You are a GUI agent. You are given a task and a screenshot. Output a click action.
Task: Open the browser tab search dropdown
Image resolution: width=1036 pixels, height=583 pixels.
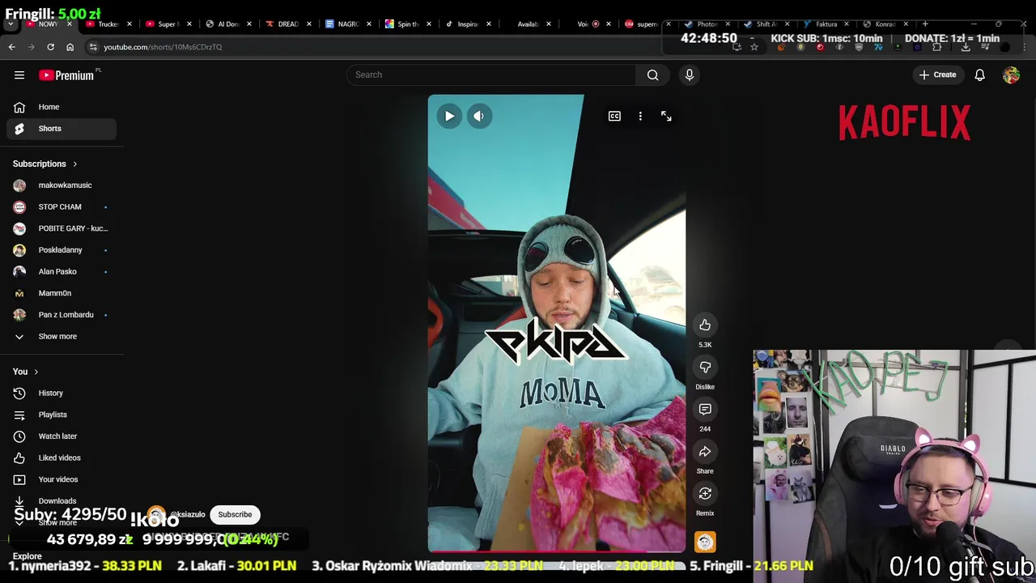point(10,24)
